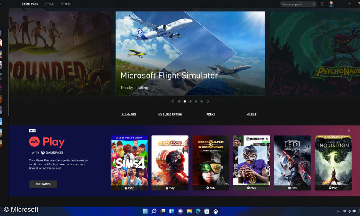Select the fourth carousel dot
360x216 pixels.
196,101
